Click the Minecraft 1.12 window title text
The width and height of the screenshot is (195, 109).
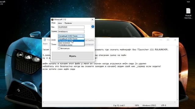tap(60, 19)
